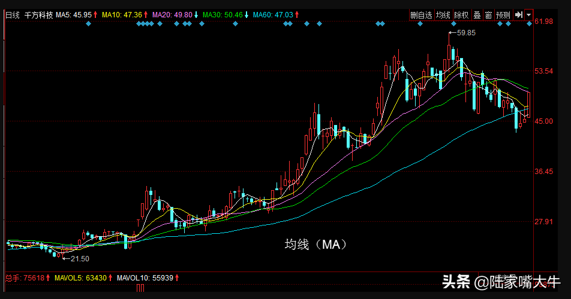The width and height of the screenshot is (571, 299).
Task: Toggle the 预测 forecast option
Action: pos(503,14)
